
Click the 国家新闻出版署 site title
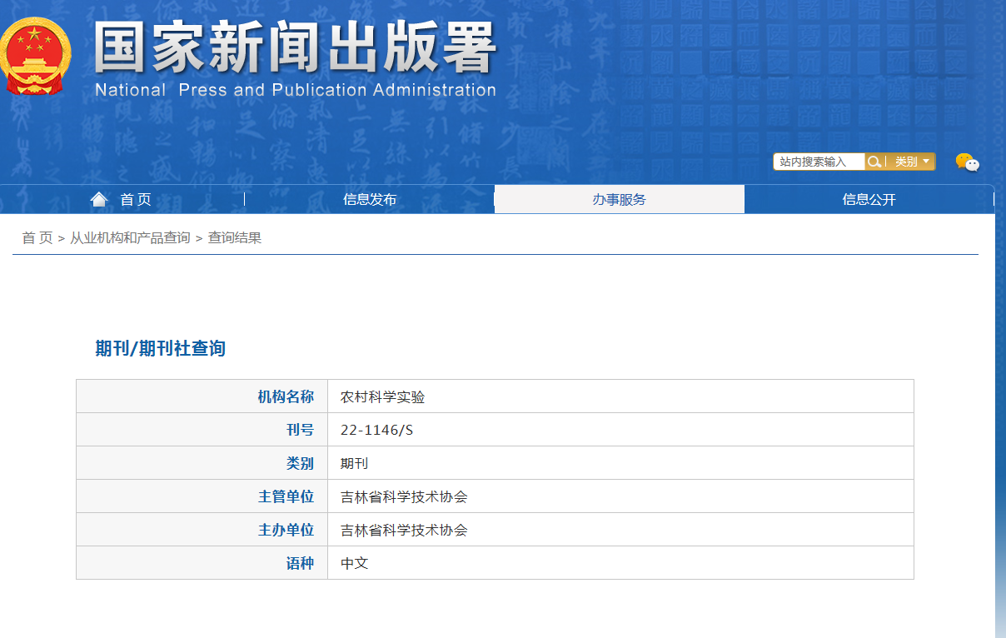[295, 48]
